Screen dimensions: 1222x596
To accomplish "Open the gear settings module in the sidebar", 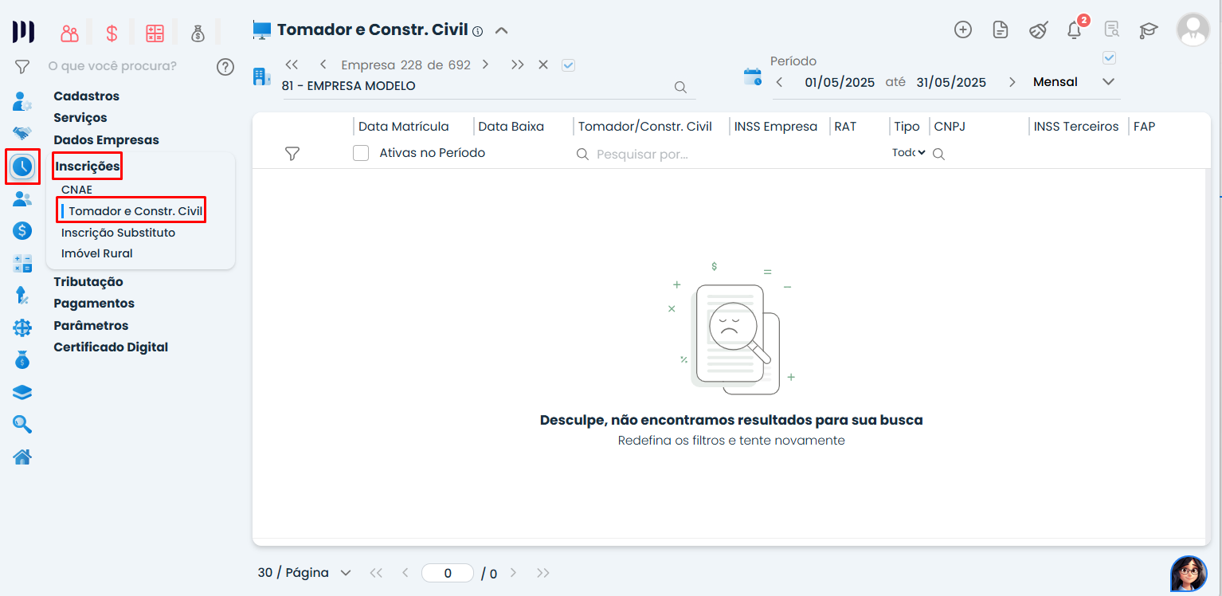I will pos(22,327).
